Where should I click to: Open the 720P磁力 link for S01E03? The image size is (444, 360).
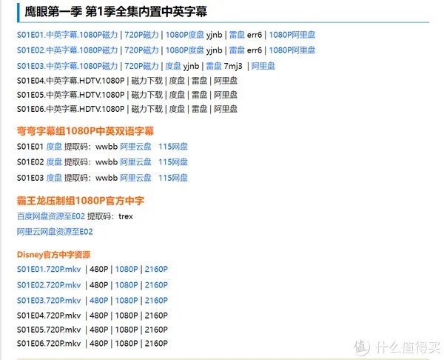pos(141,66)
